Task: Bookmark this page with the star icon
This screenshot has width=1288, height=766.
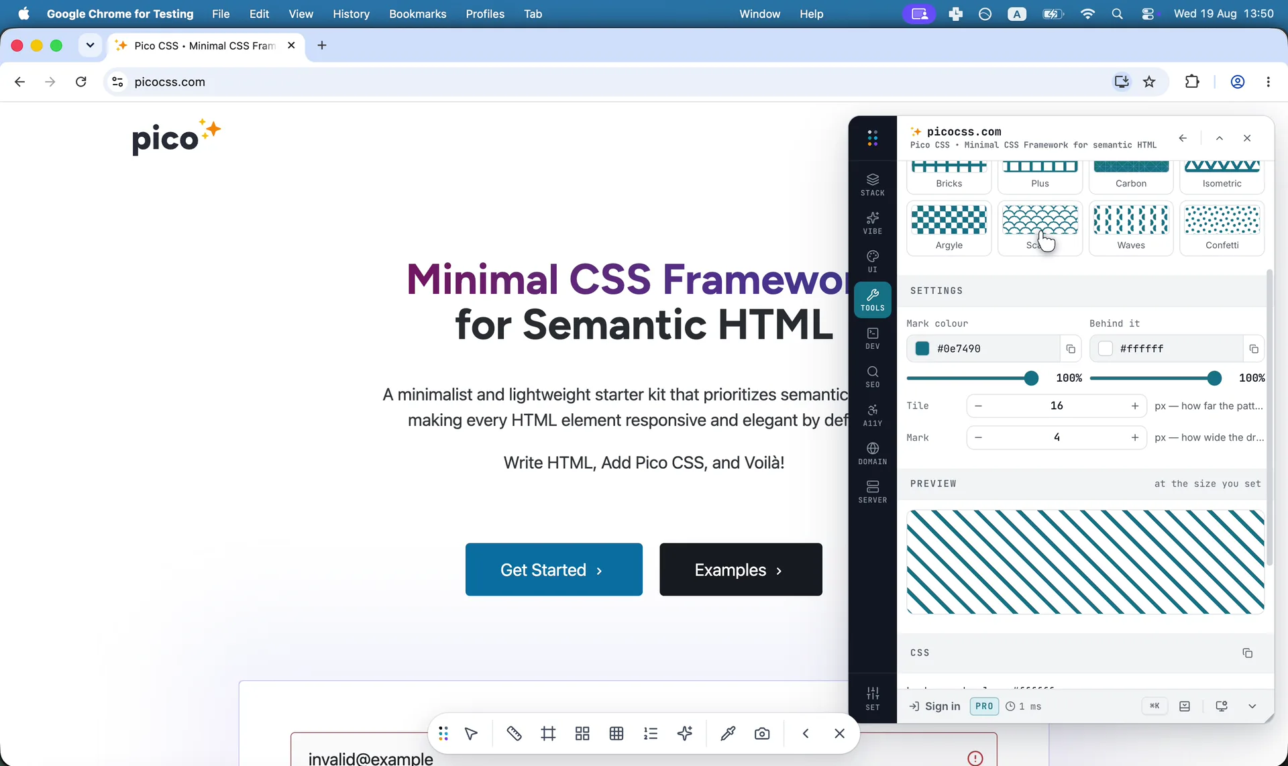Action: (x=1150, y=82)
